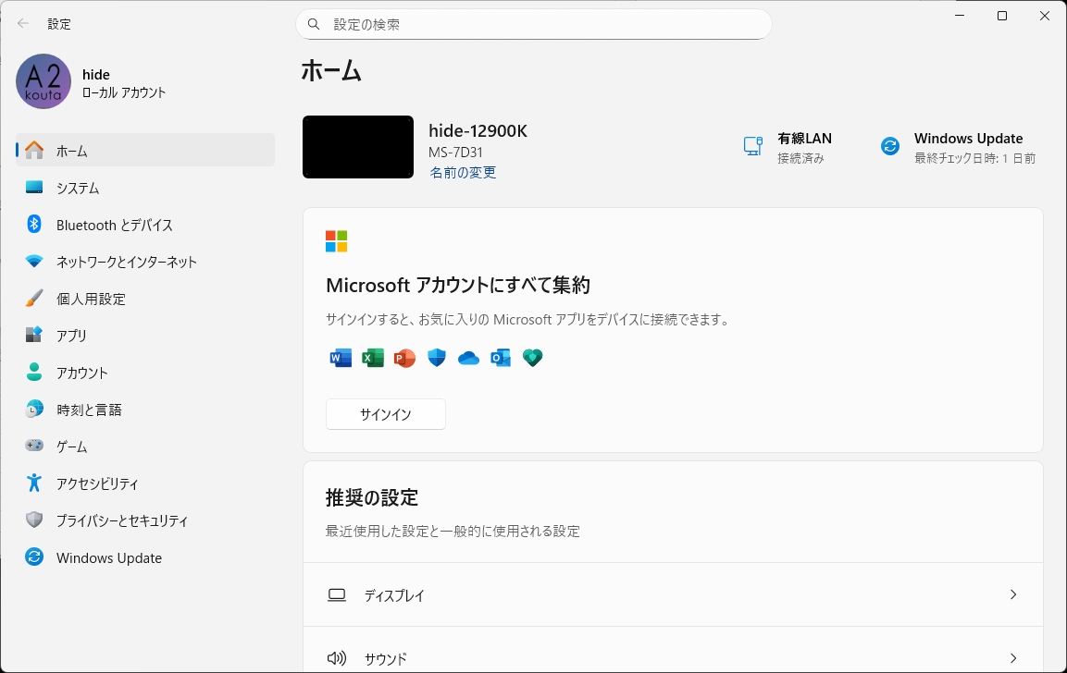
Task: Click the サウンド speaker icon
Action: [337, 658]
